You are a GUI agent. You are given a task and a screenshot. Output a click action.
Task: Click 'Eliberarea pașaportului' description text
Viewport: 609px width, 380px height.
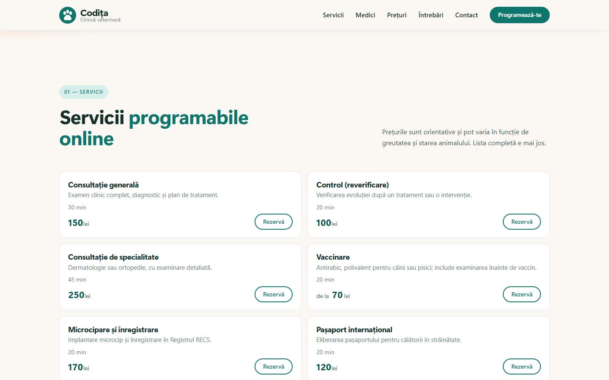(x=389, y=340)
